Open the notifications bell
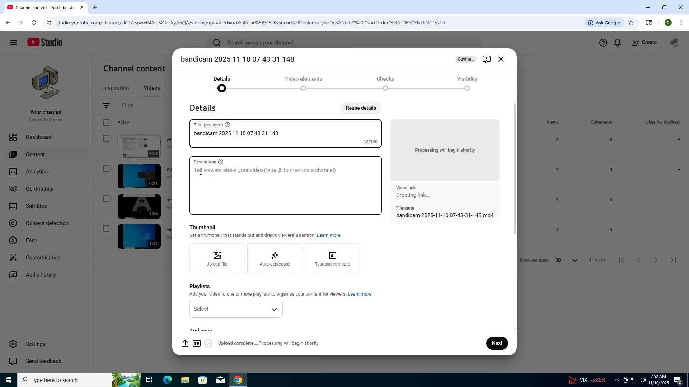This screenshot has width=689, height=387. click(618, 43)
